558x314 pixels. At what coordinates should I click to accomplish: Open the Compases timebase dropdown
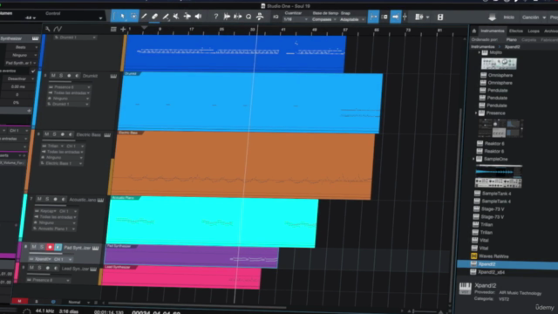click(x=323, y=19)
